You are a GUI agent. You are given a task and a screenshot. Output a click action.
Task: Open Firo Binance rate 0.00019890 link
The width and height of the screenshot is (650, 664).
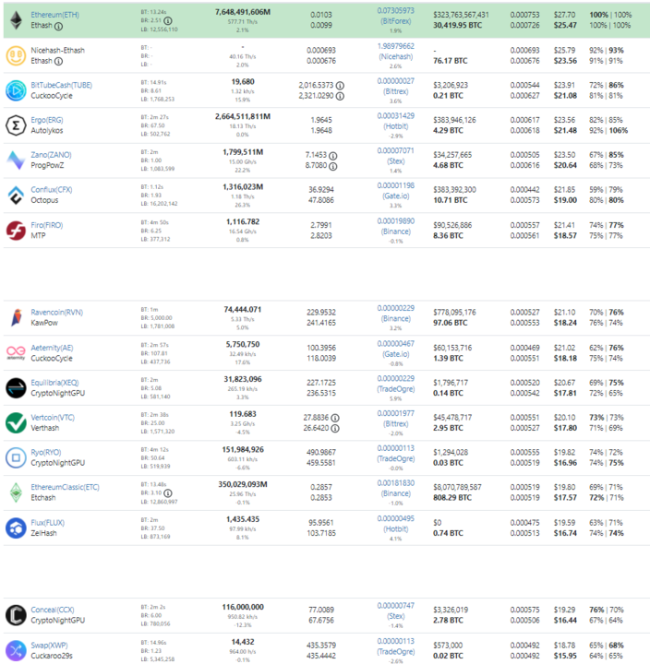pos(395,220)
